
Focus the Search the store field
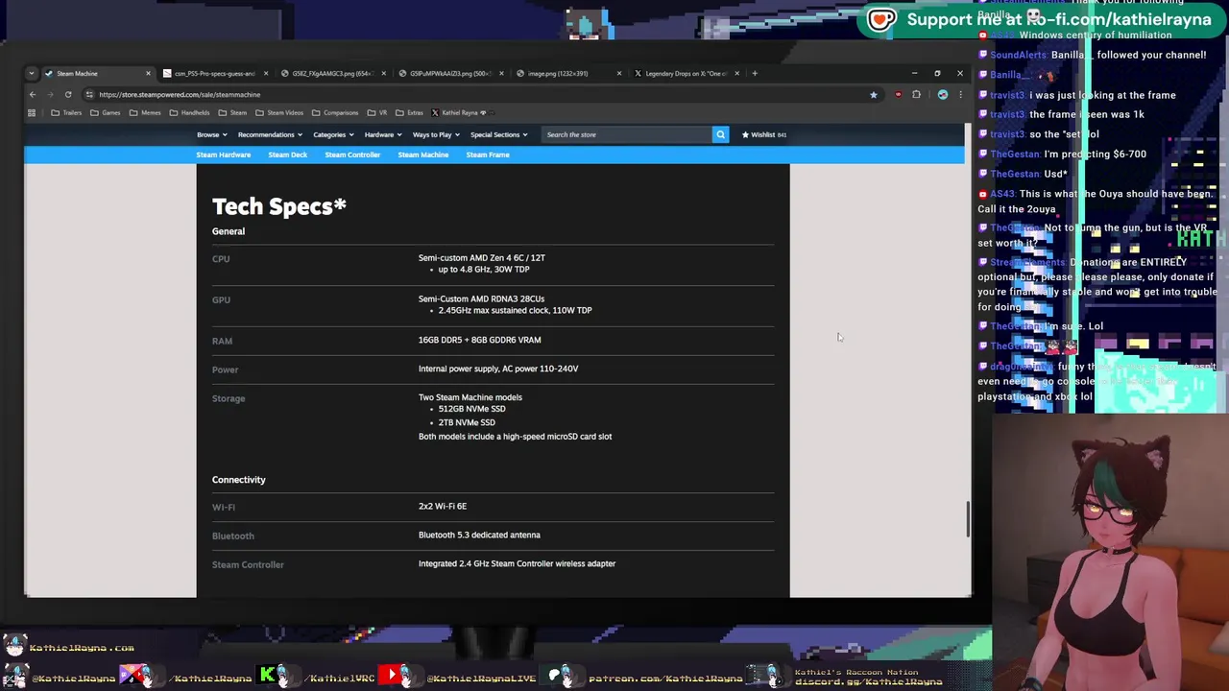tap(626, 134)
